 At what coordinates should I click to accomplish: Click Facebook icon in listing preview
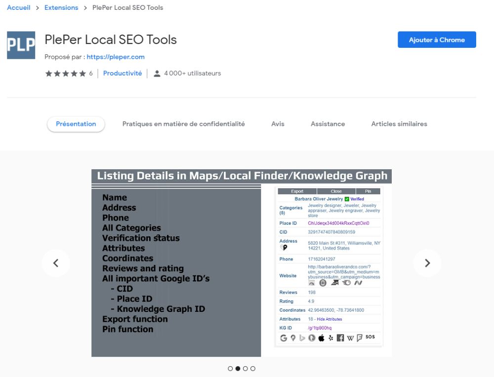pos(340,338)
